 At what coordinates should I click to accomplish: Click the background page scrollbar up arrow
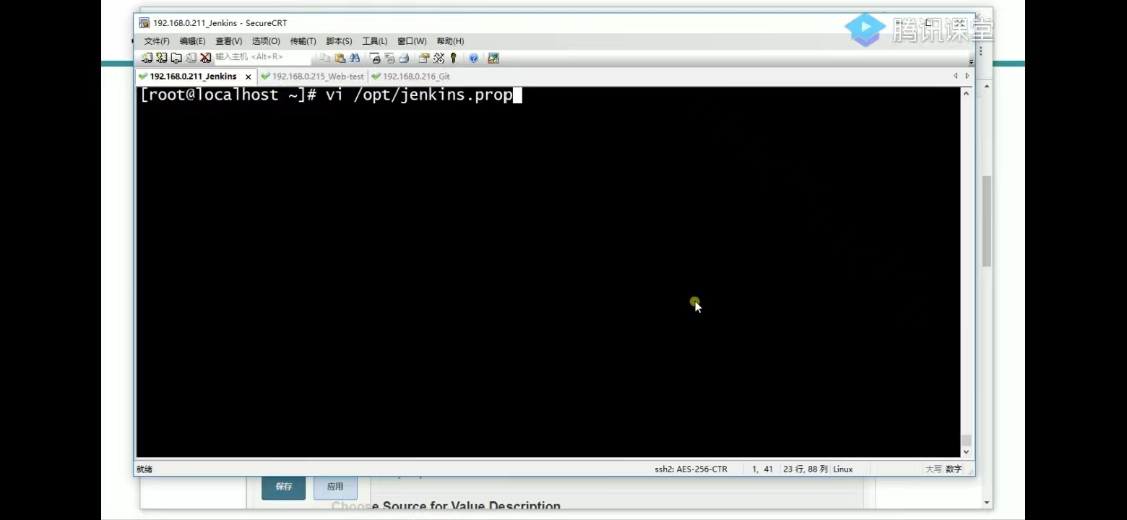(987, 87)
